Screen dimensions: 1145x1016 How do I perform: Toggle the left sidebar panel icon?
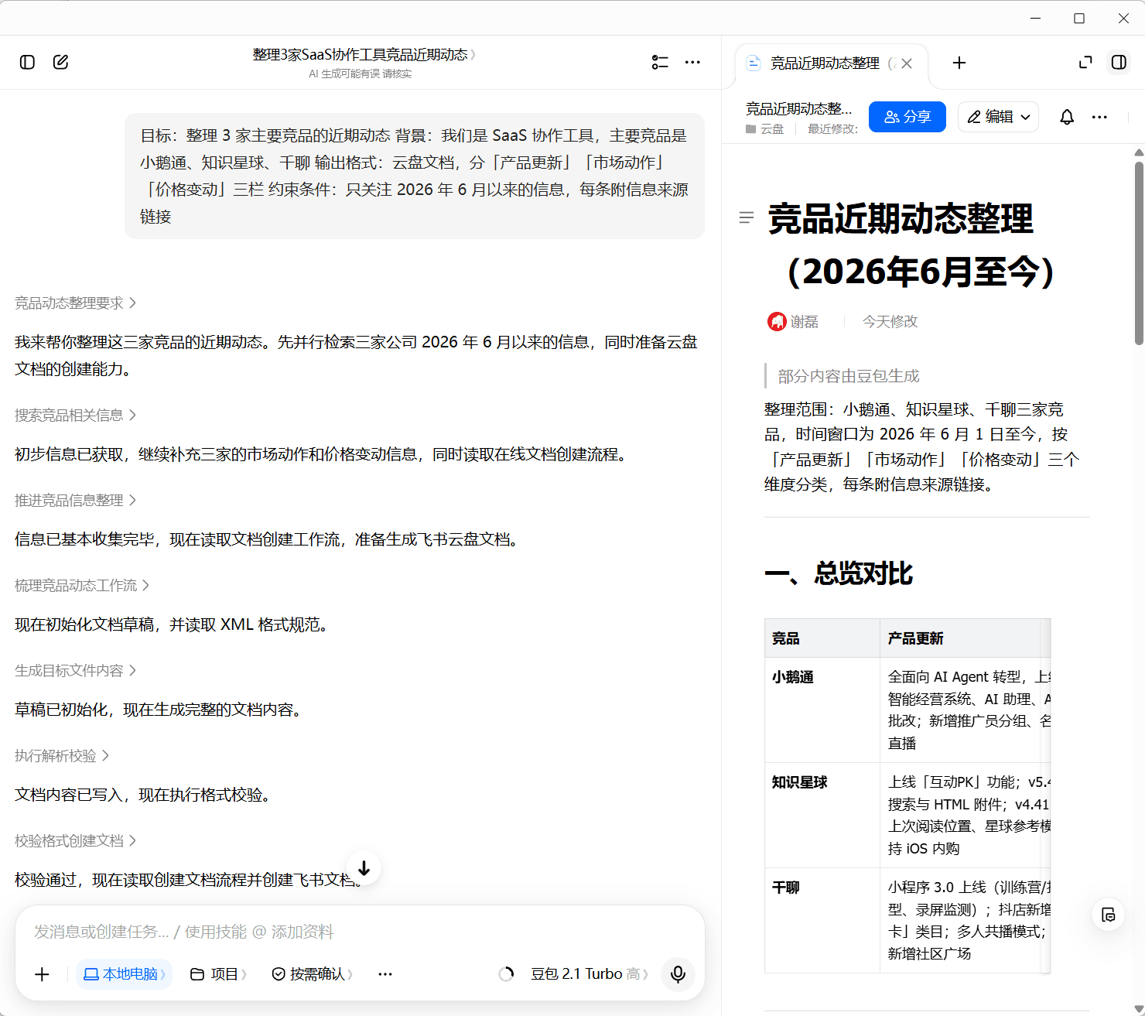point(27,62)
